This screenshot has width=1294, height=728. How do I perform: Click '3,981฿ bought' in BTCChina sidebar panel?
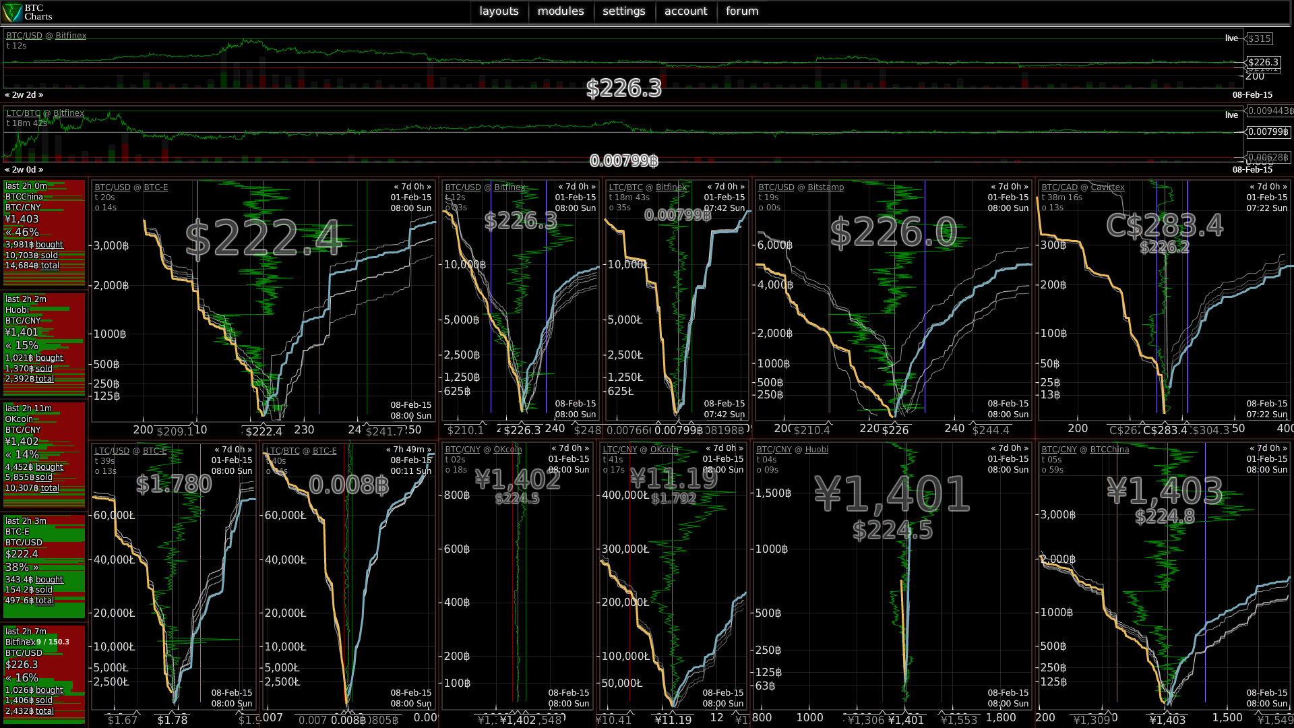[x=34, y=245]
